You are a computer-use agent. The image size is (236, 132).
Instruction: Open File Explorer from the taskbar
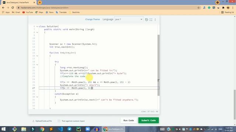click(x=24, y=129)
